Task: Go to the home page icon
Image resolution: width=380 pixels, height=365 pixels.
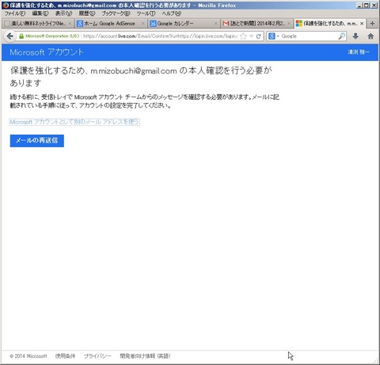Action: (370, 36)
